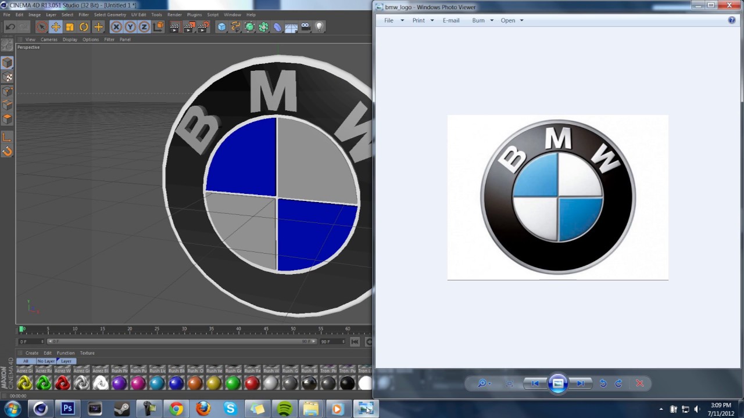Open the UV Edit menu
This screenshot has width=744, height=418.
pos(138,15)
